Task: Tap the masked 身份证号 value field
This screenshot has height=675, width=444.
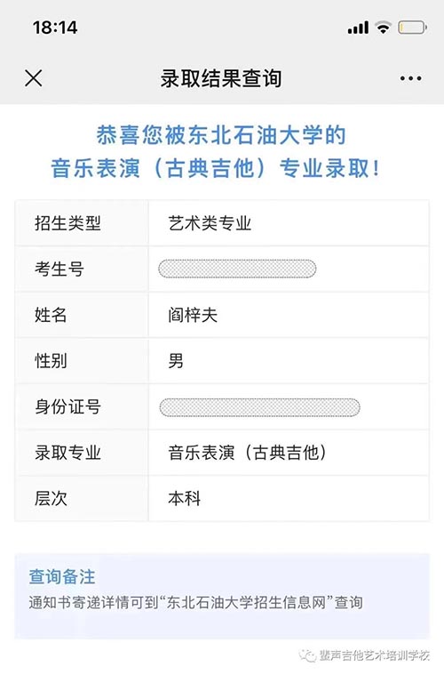Action: 259,407
